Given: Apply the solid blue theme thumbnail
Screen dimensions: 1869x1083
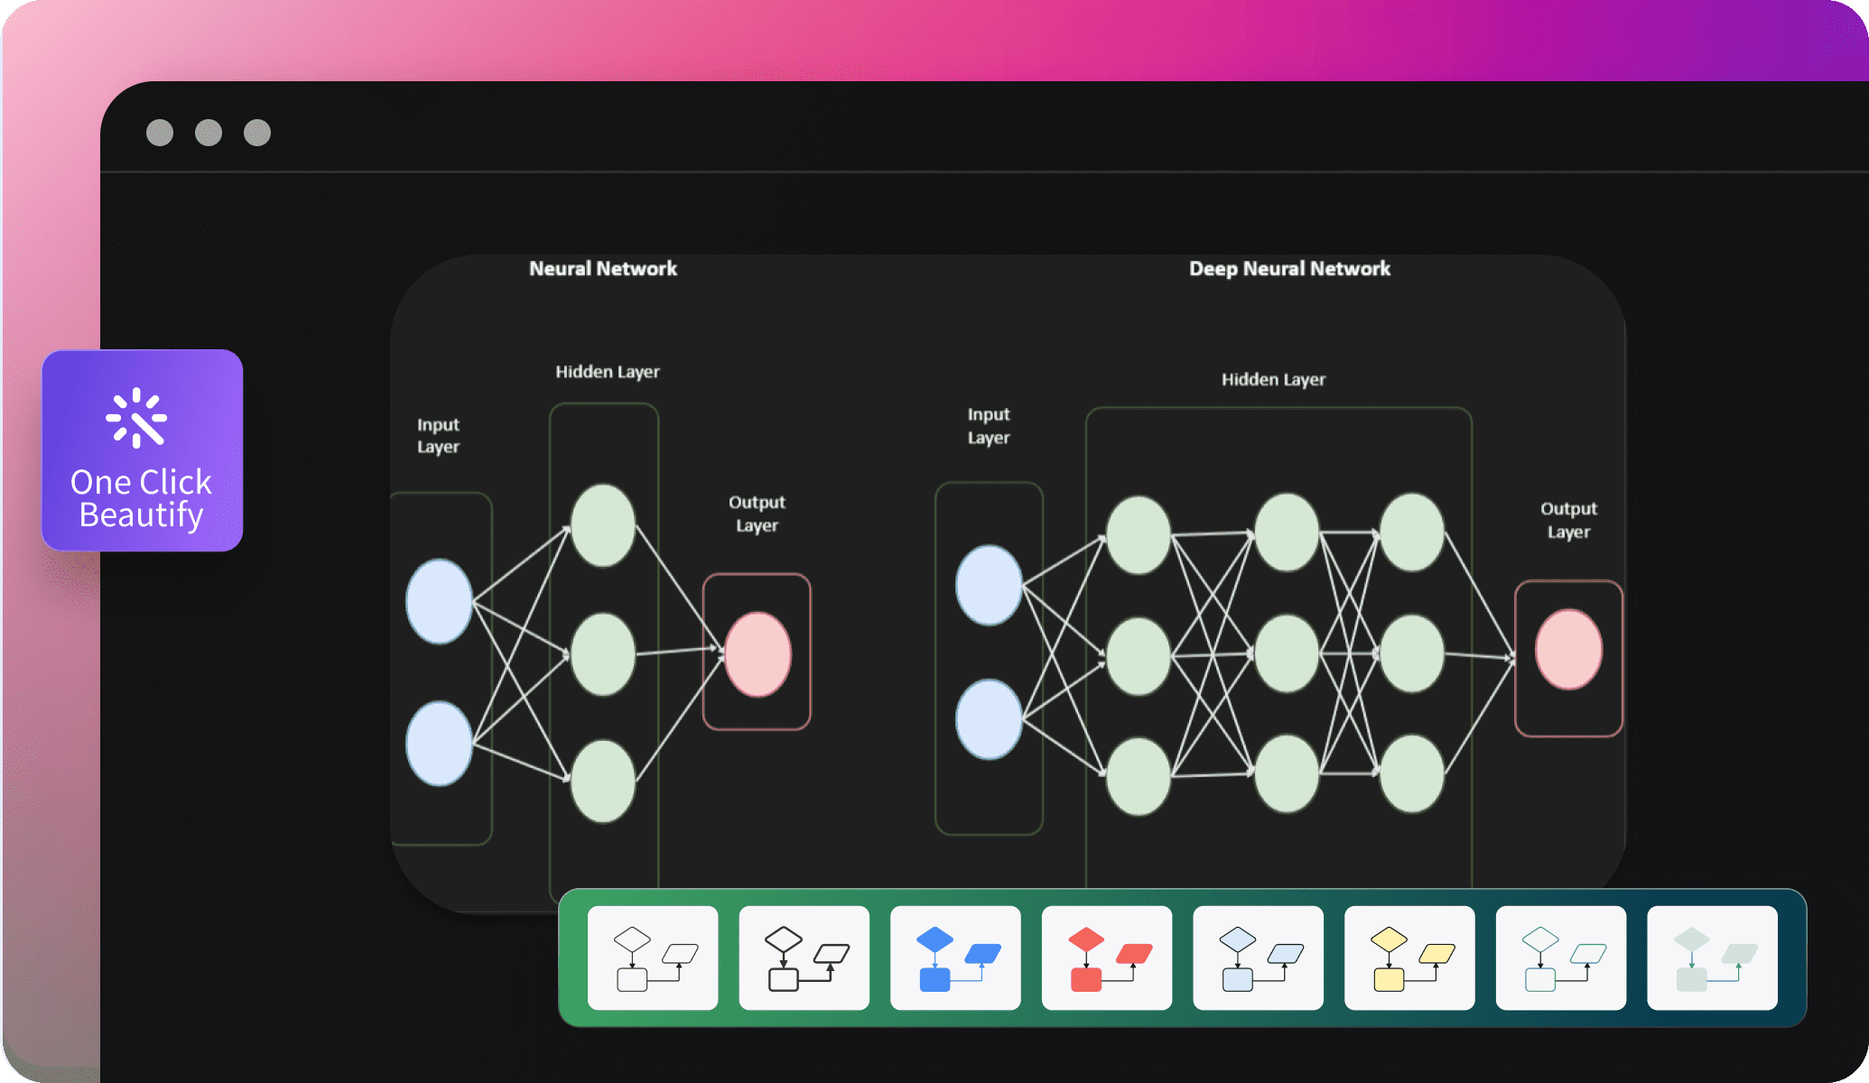Looking at the screenshot, I should pos(955,958).
